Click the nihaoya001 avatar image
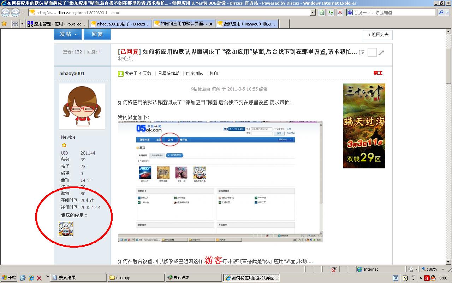This screenshot has height=283, width=452. tap(82, 106)
